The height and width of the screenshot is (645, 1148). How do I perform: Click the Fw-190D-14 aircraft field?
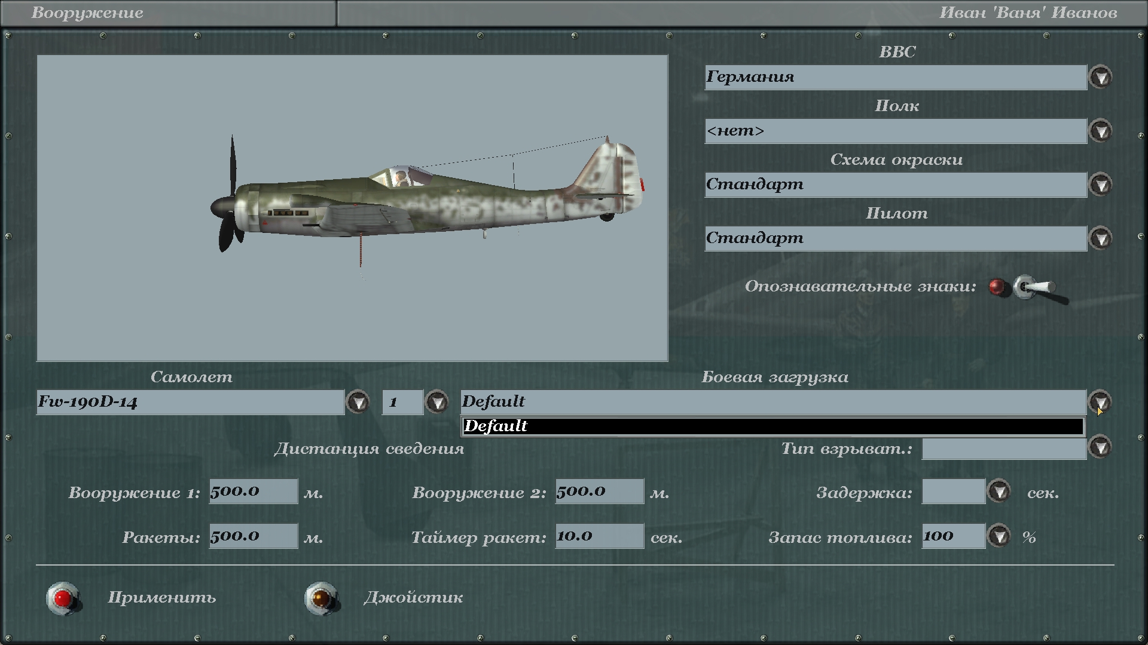(x=190, y=403)
